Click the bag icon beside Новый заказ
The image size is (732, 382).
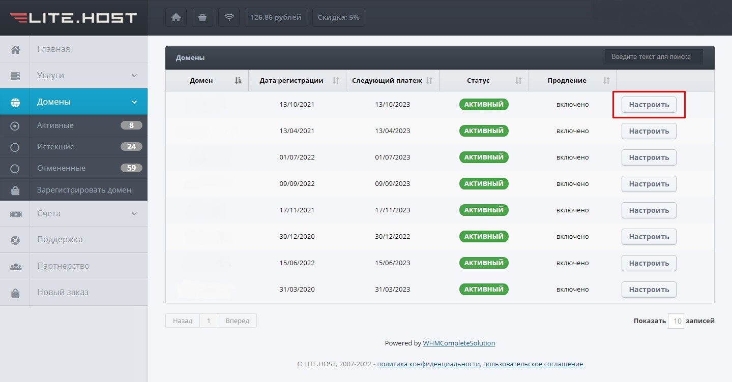coord(15,293)
